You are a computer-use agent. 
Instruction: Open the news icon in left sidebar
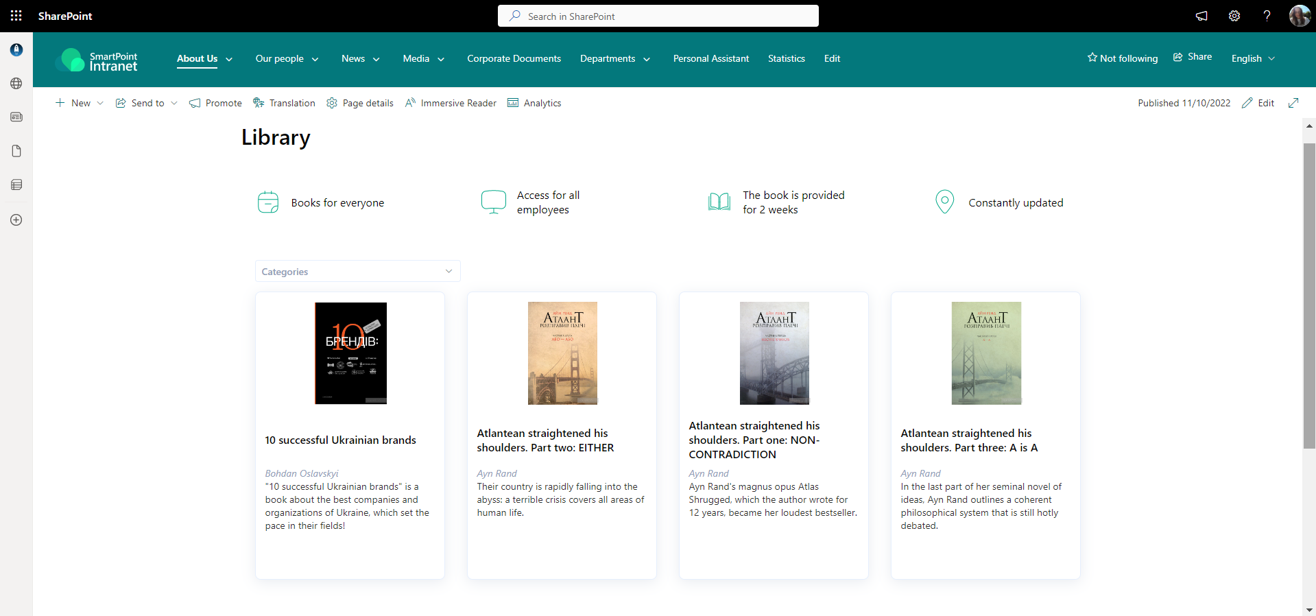tap(16, 117)
